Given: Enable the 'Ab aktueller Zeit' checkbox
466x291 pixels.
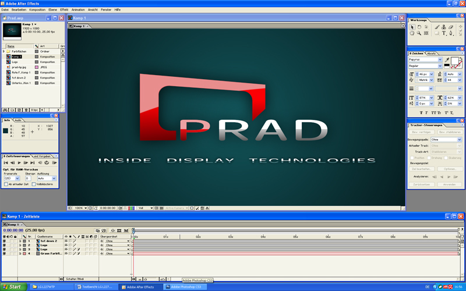Looking at the screenshot, I should (6, 184).
